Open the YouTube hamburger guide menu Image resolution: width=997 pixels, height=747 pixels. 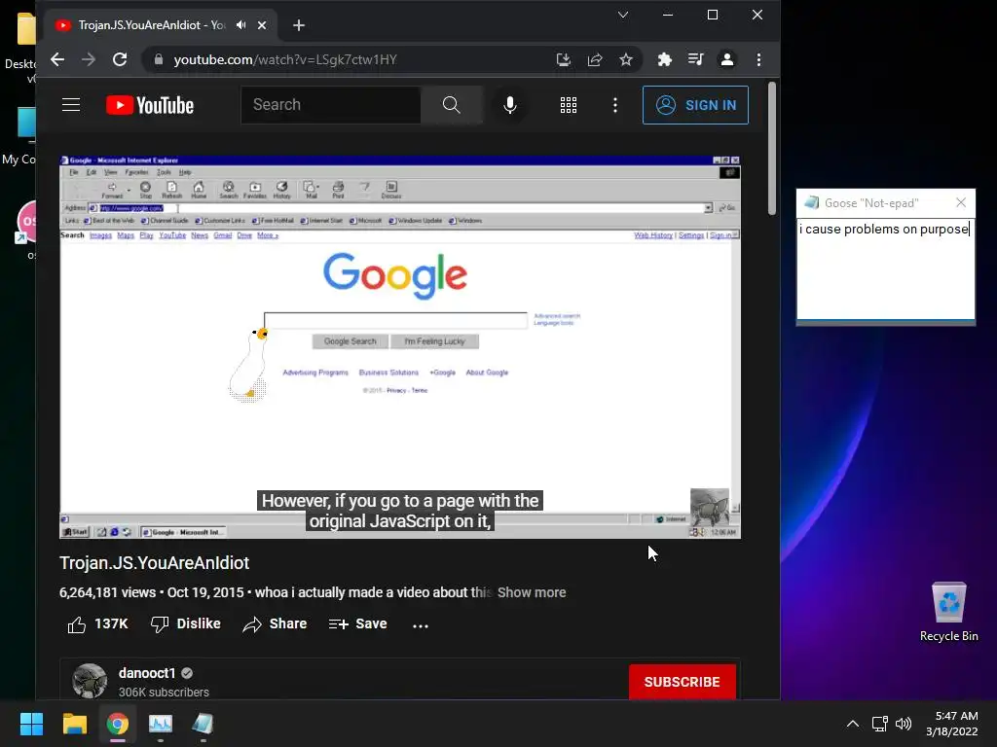click(x=71, y=105)
